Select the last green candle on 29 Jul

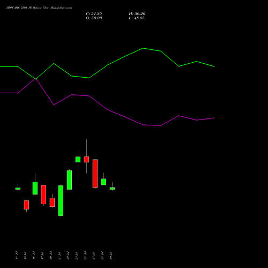point(112,188)
